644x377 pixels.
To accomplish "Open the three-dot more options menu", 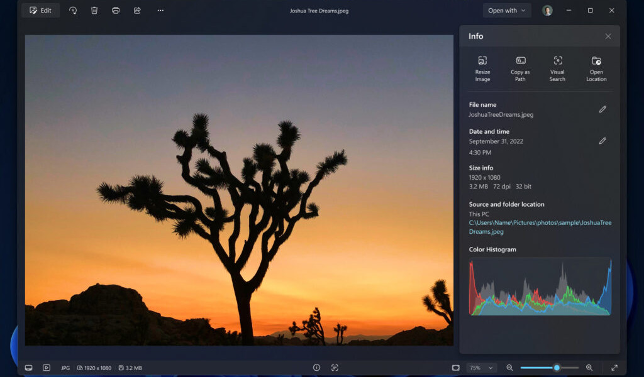I will coord(160,10).
